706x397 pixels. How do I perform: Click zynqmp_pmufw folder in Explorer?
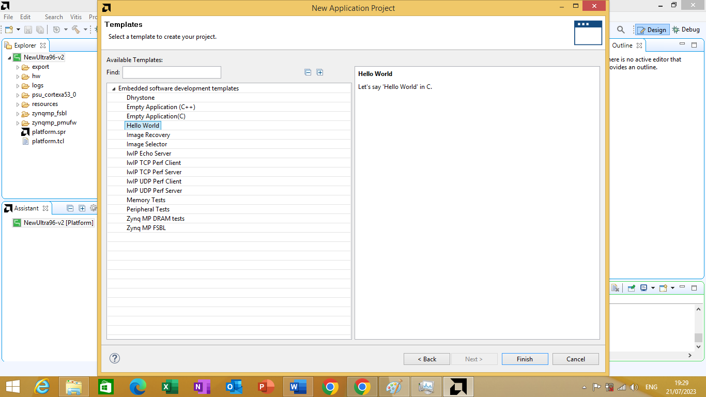54,123
